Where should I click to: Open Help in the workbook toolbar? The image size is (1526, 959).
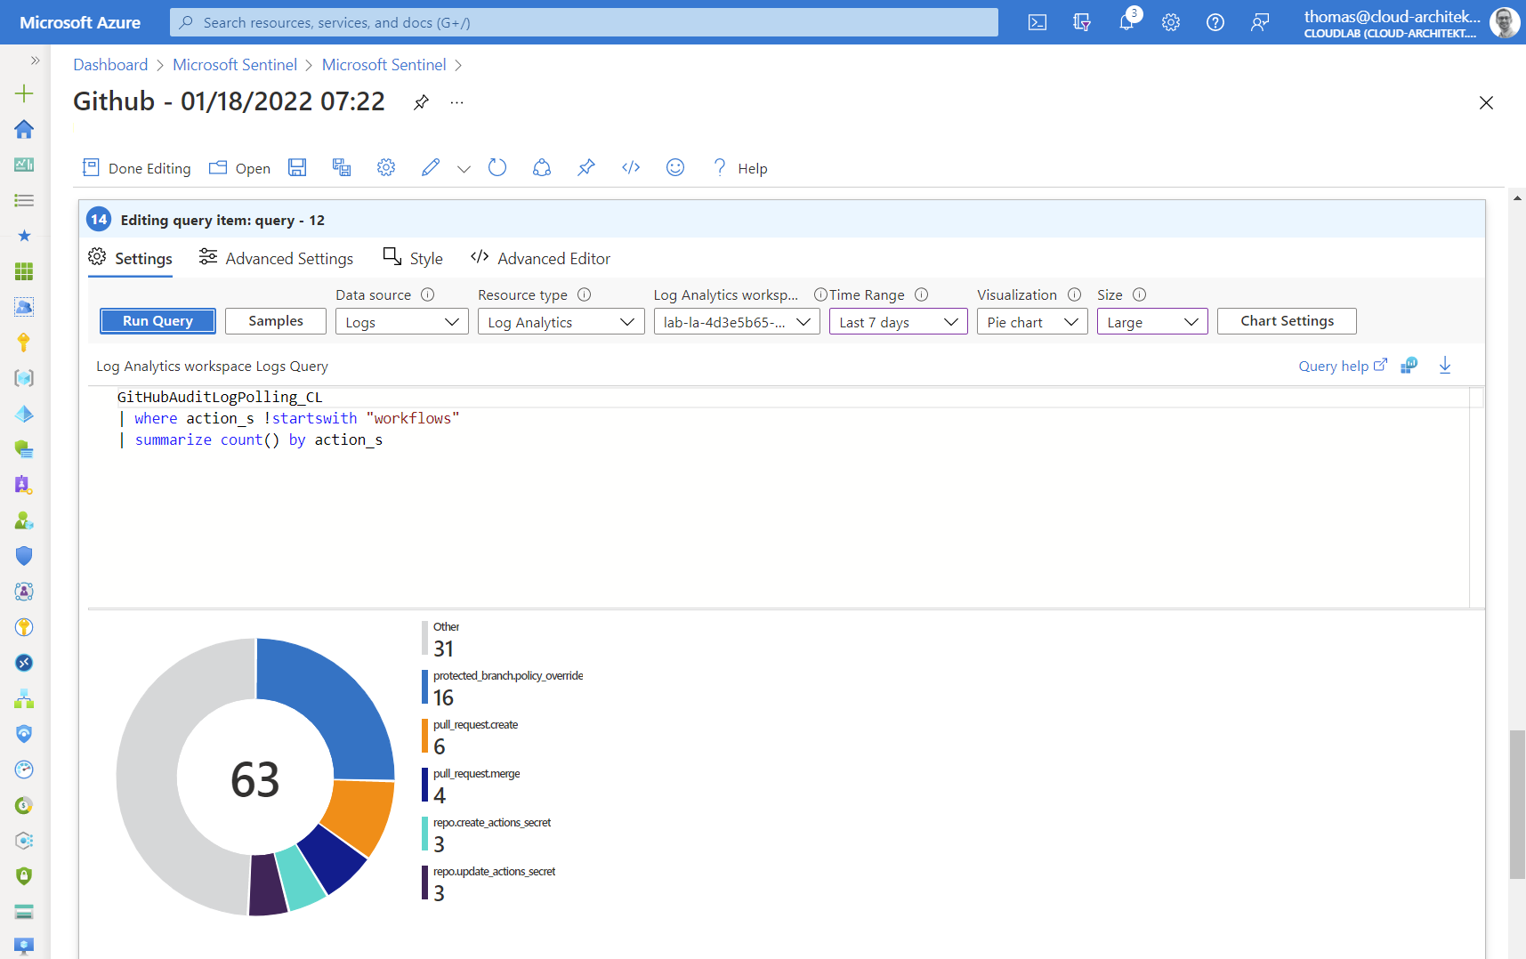click(x=740, y=168)
